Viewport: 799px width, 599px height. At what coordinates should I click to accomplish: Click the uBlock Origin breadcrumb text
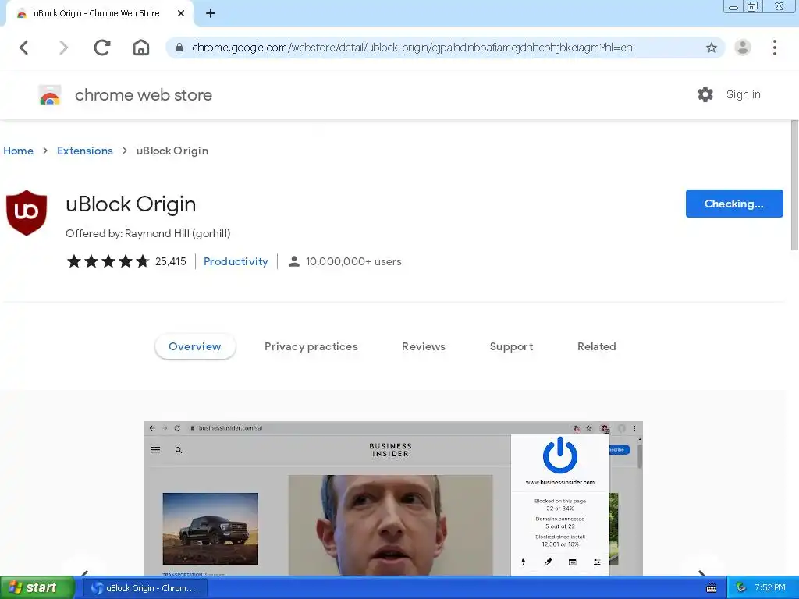click(172, 151)
